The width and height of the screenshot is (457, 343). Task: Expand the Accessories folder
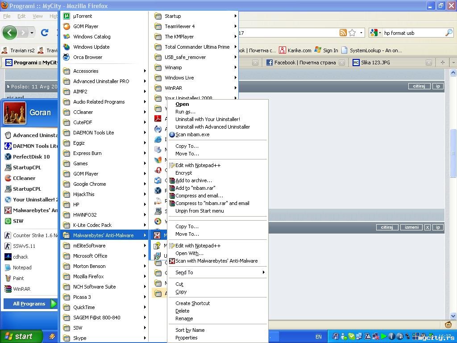(104, 71)
